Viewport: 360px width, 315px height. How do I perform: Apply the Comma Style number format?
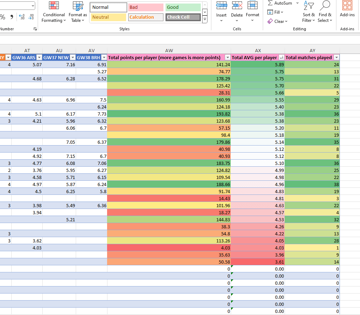(12, 17)
